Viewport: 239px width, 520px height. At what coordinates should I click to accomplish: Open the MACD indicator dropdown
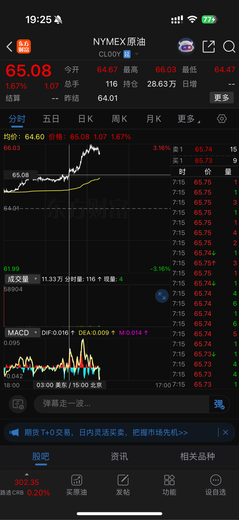22,333
